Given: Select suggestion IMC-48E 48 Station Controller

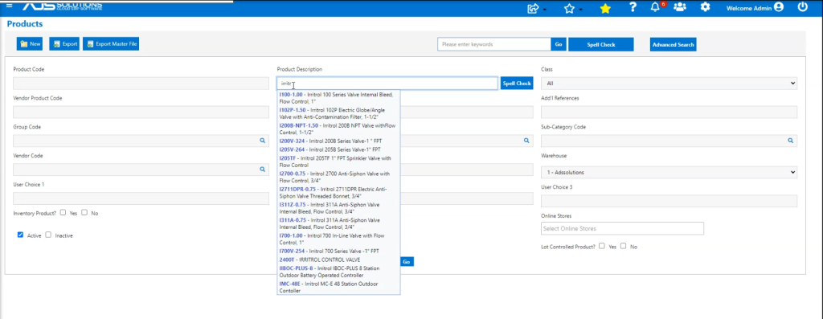Looking at the screenshot, I should pyautogui.click(x=338, y=287).
